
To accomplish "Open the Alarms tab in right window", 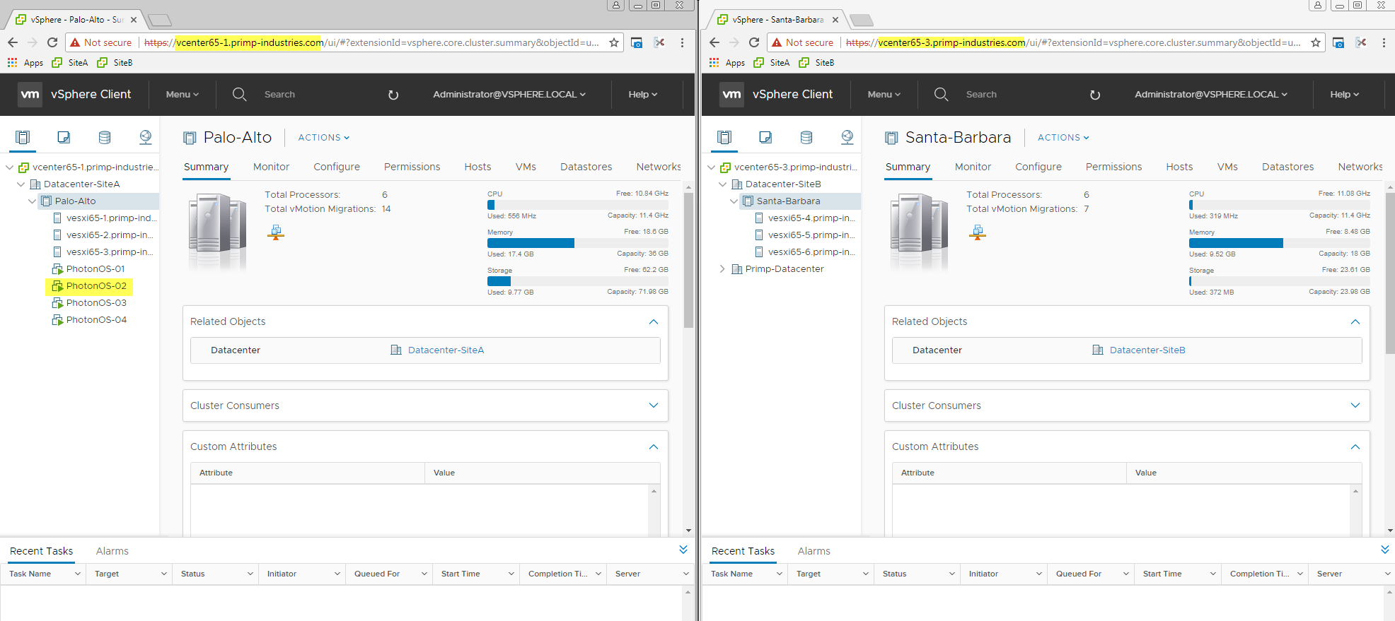I will click(x=814, y=551).
